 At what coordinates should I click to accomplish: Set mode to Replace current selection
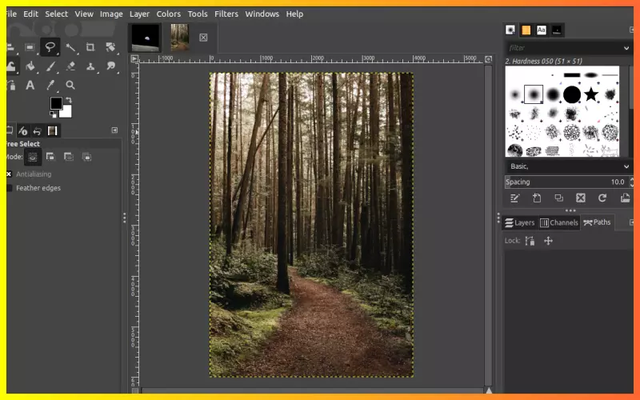coord(33,157)
